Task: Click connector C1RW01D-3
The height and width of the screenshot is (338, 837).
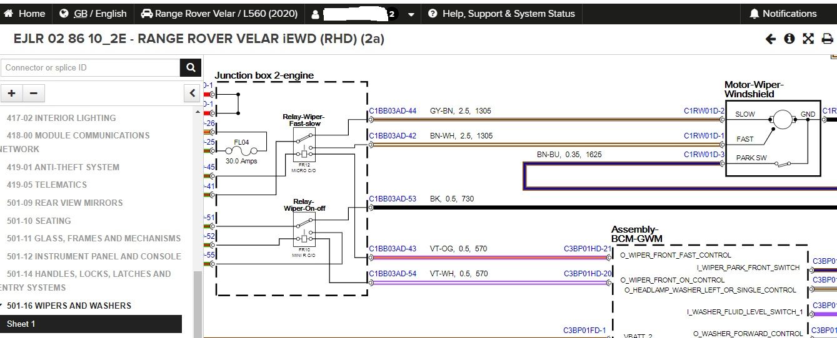Action: pyautogui.click(x=704, y=154)
